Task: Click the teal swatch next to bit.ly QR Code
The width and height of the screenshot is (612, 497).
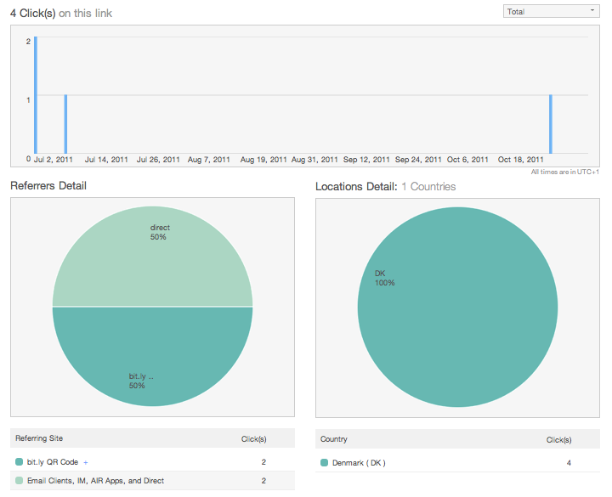Action: point(19,462)
